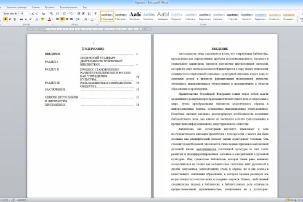Screen dimensions: 303x202
Task: Toggle italic formatting in the Font group
Action: (10, 19)
